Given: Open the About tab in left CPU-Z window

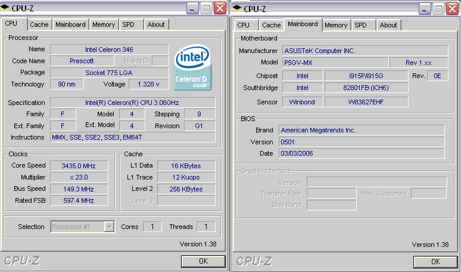Looking at the screenshot, I should (x=156, y=24).
